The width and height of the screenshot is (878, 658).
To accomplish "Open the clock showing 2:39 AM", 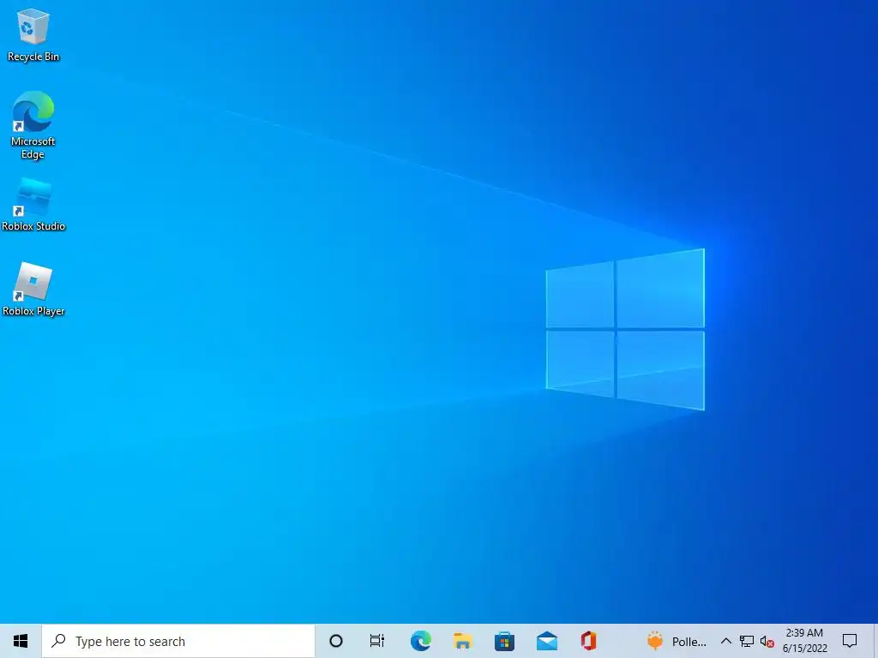I will coord(804,641).
